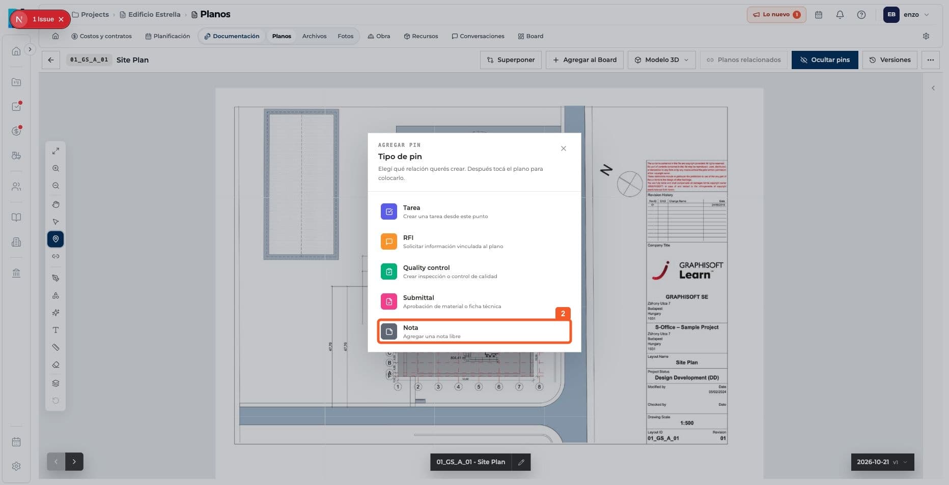Open settings gear at sidebar bottom
Image resolution: width=949 pixels, height=485 pixels.
point(16,466)
